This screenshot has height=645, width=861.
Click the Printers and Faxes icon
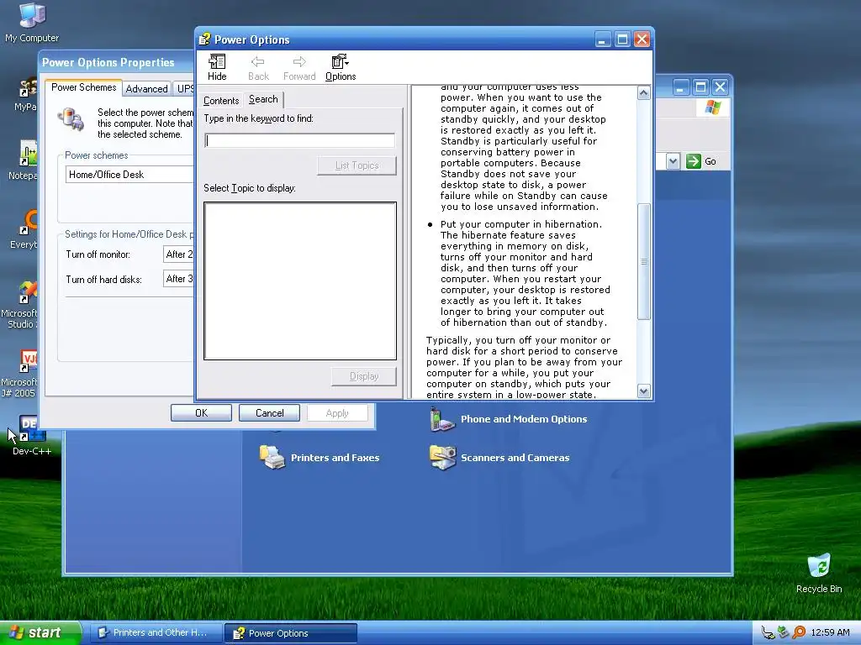272,458
